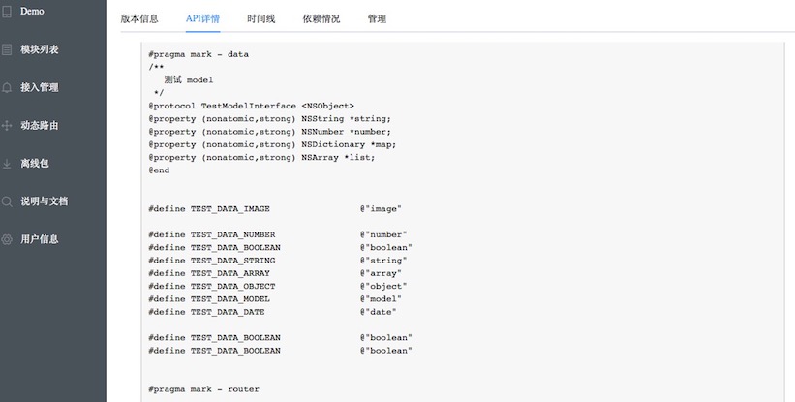Click the Demo title text in sidebar
This screenshot has height=402, width=795.
[32, 11]
